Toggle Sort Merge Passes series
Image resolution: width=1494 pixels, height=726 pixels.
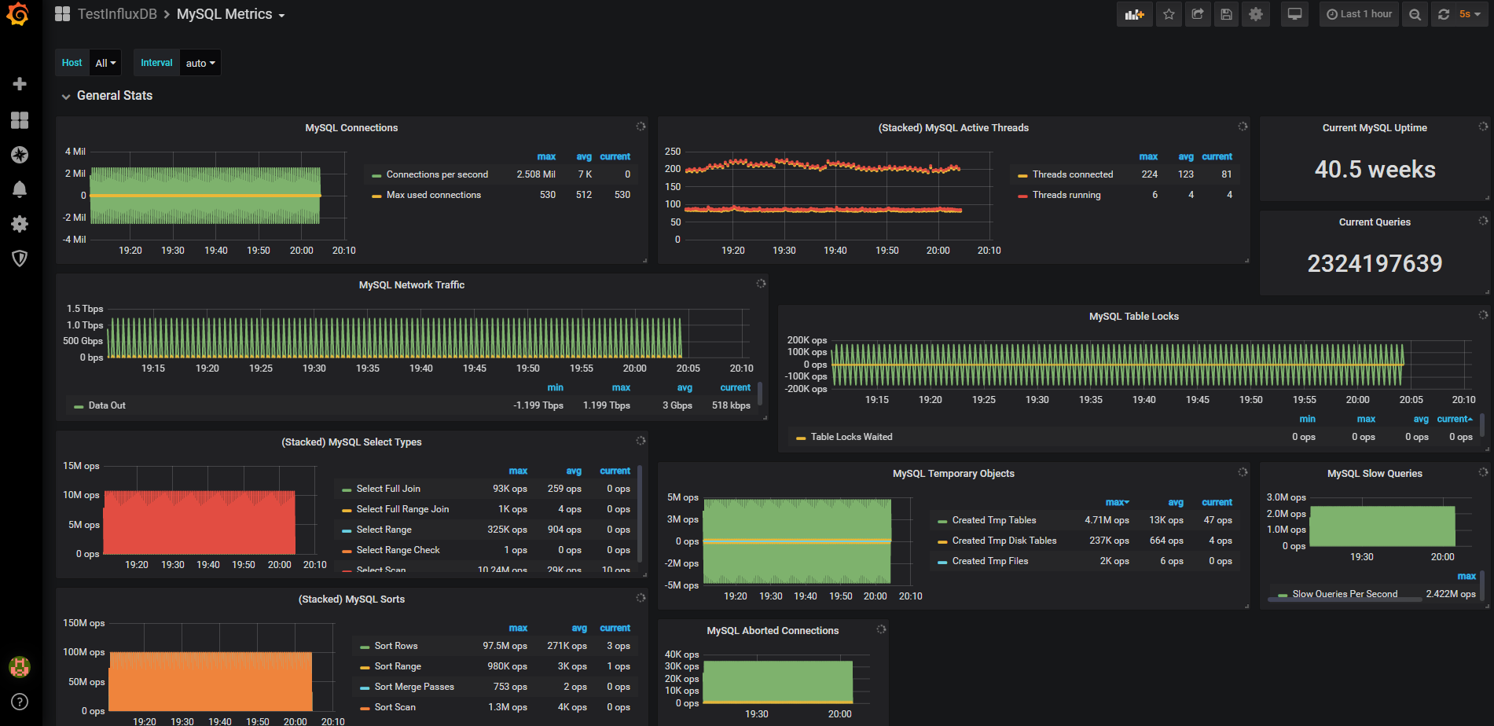[414, 687]
